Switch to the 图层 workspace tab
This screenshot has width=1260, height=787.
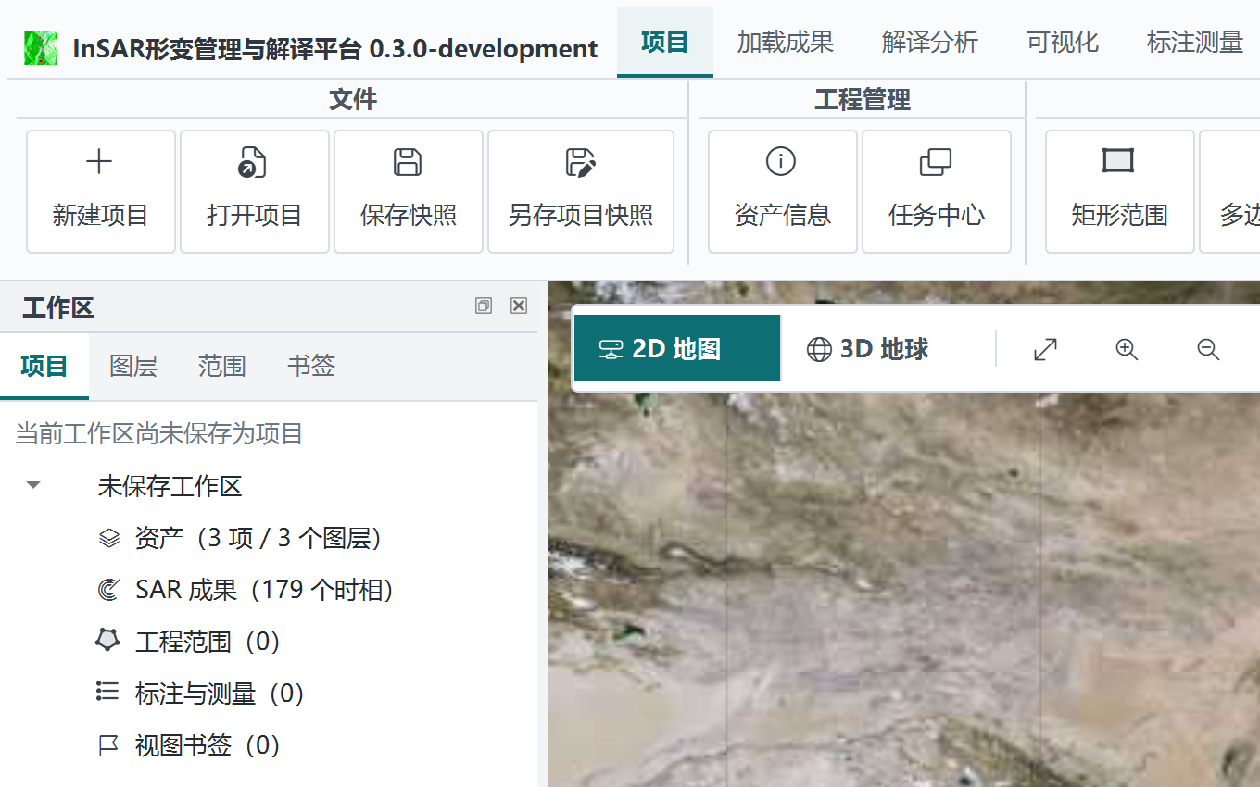coord(133,367)
